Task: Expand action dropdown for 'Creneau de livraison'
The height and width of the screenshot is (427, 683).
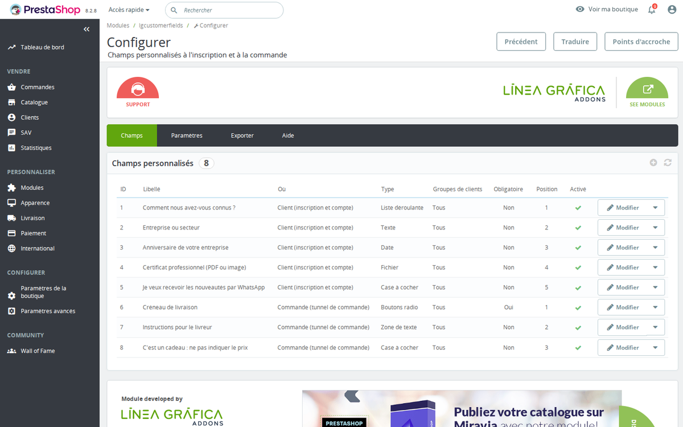Action: click(x=655, y=307)
